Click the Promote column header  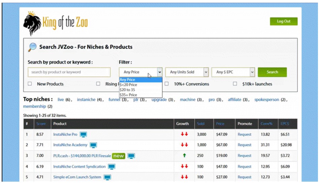coord(245,124)
